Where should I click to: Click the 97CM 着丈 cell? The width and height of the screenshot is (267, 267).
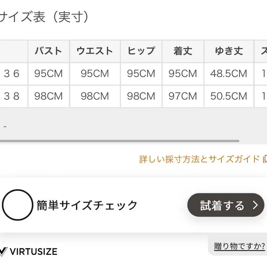183,96
